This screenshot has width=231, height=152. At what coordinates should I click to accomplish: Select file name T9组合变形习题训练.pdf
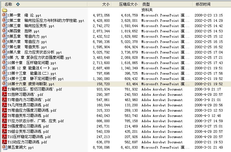tap(28, 132)
